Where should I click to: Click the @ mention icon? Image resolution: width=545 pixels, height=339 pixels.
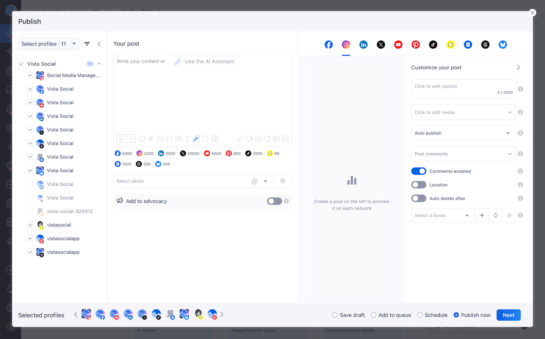178,139
